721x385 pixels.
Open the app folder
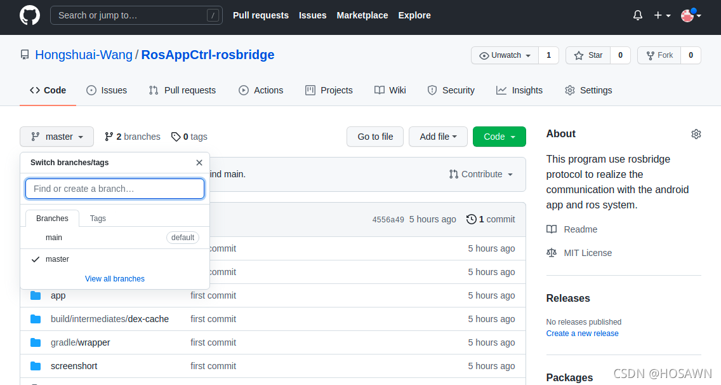pos(58,295)
